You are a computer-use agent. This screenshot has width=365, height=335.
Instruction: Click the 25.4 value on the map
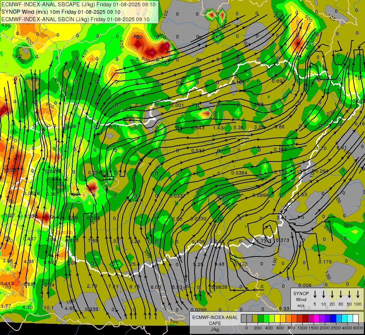click(x=135, y=264)
